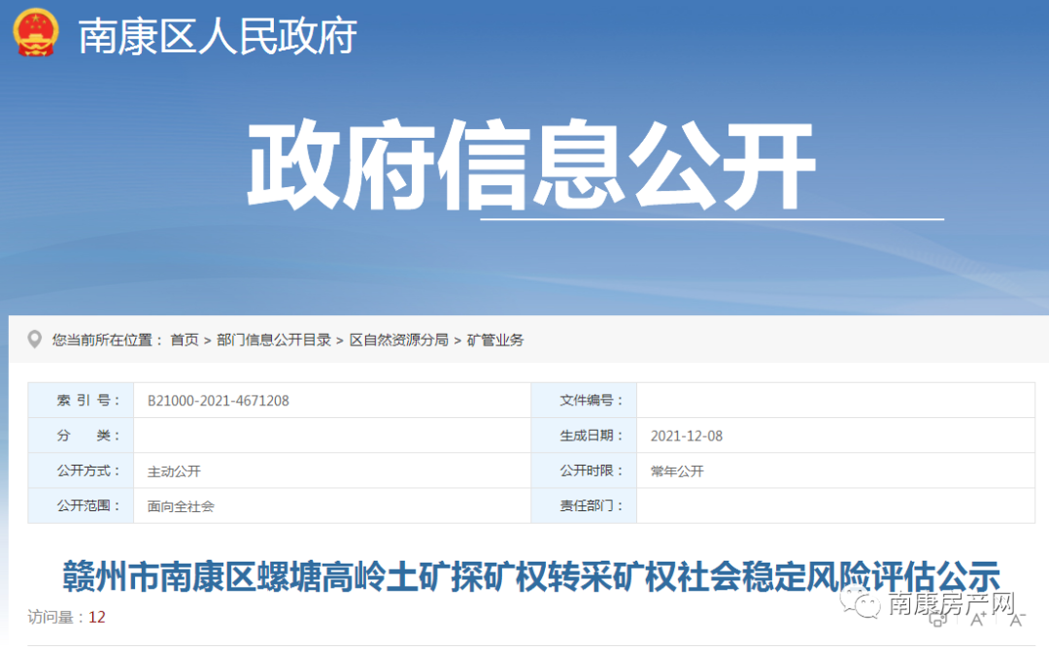Click the visit count number 12

[x=95, y=616]
